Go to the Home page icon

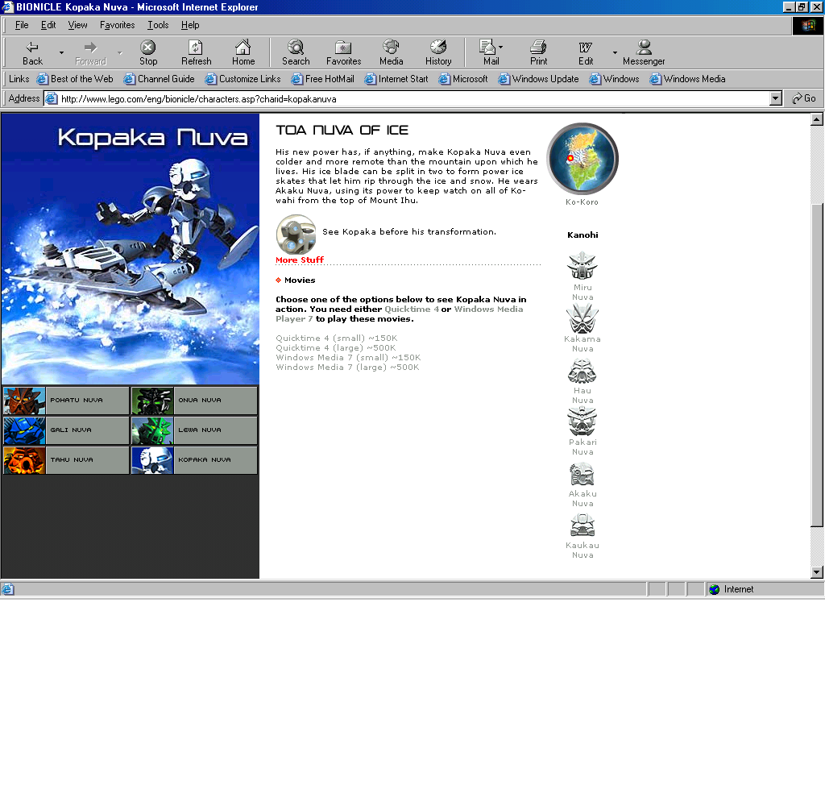243,52
